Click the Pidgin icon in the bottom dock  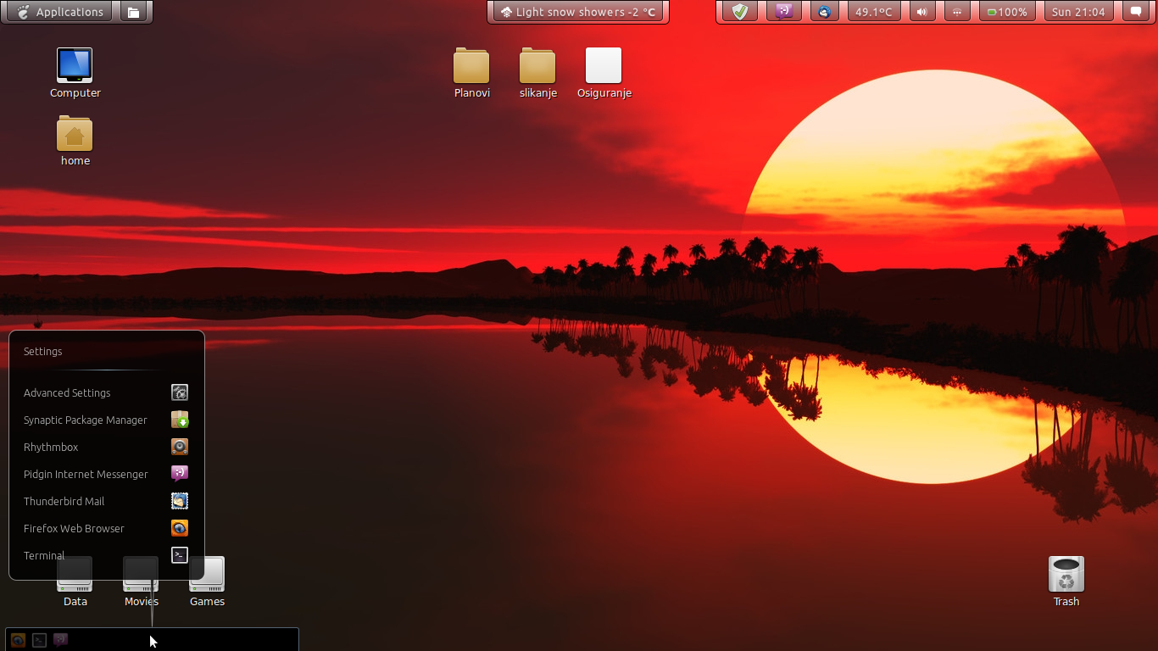[60, 640]
